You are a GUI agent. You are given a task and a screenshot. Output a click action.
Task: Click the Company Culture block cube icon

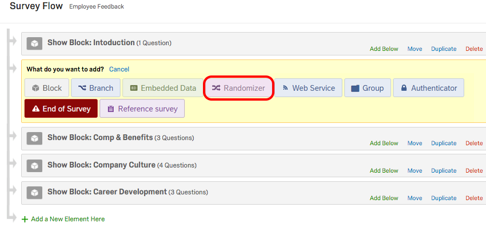pos(34,166)
